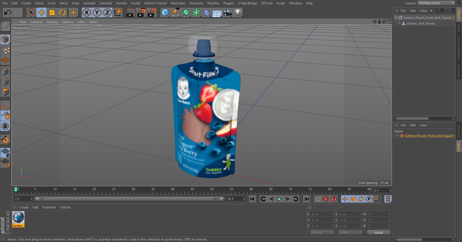Select Gerber_Pouch layer in Layers panel

(x=430, y=136)
